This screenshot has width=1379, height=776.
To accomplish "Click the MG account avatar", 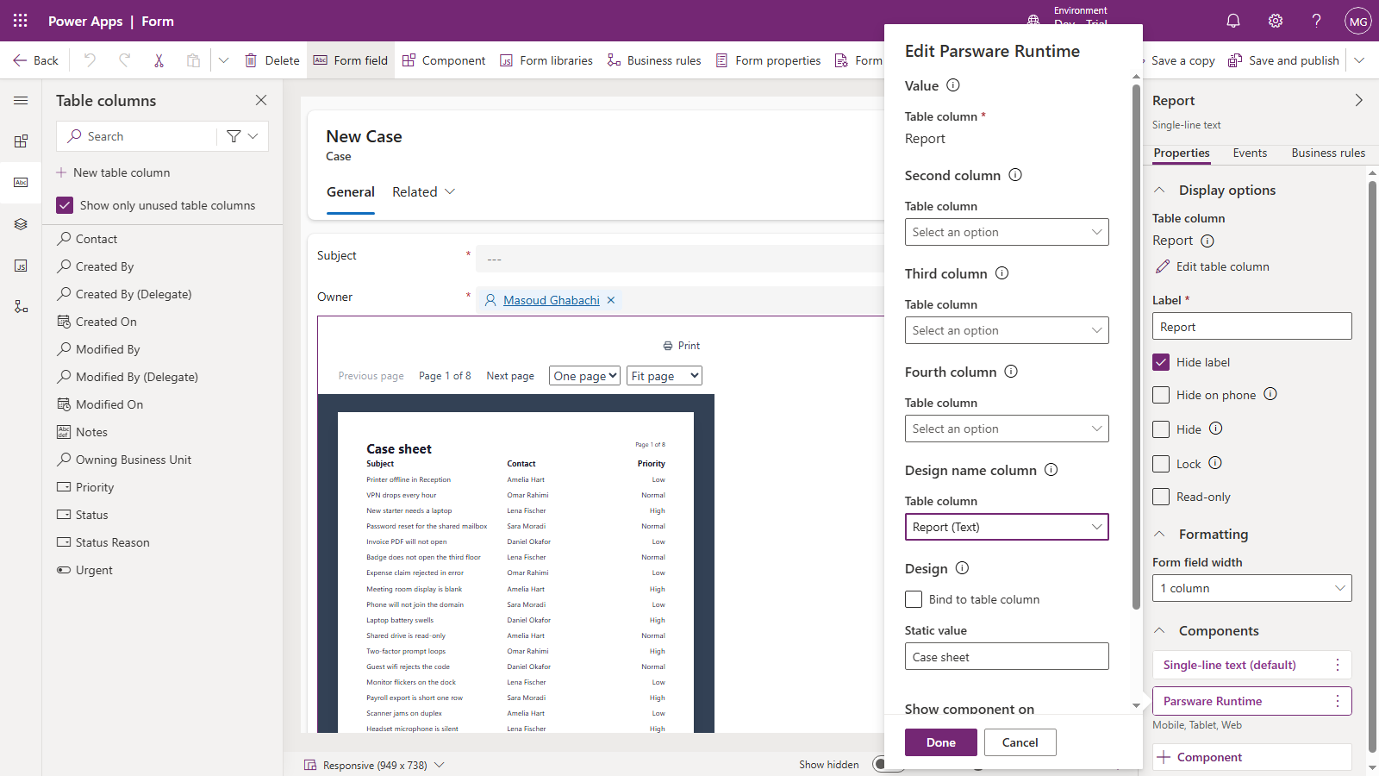I will tap(1358, 21).
